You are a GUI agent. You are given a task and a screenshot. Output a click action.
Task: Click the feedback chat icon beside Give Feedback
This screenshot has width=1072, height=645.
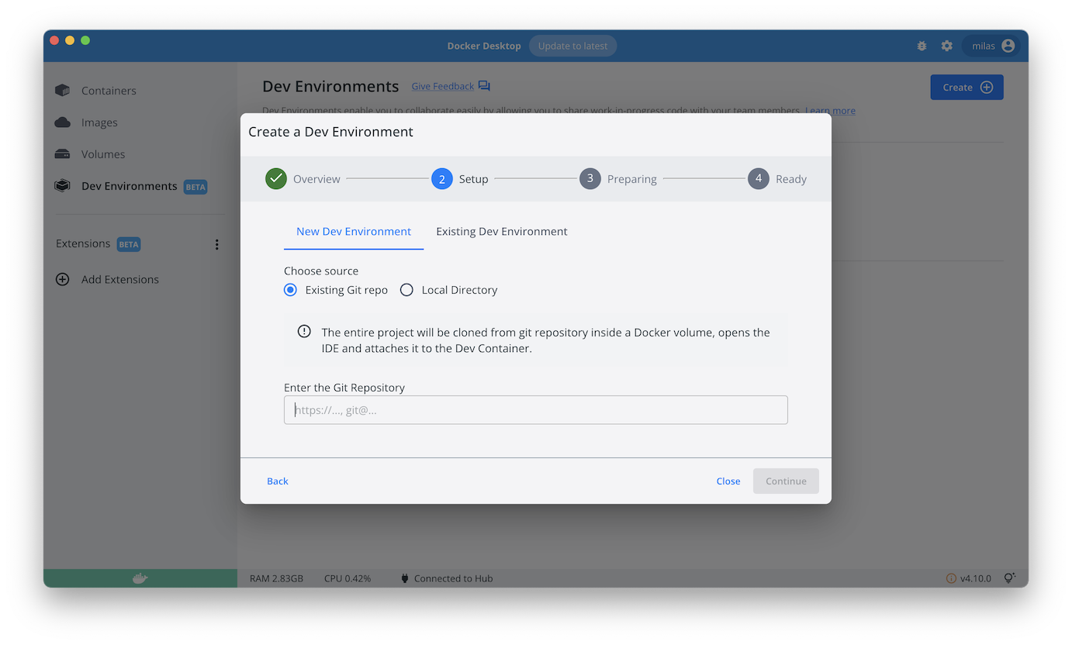point(484,86)
